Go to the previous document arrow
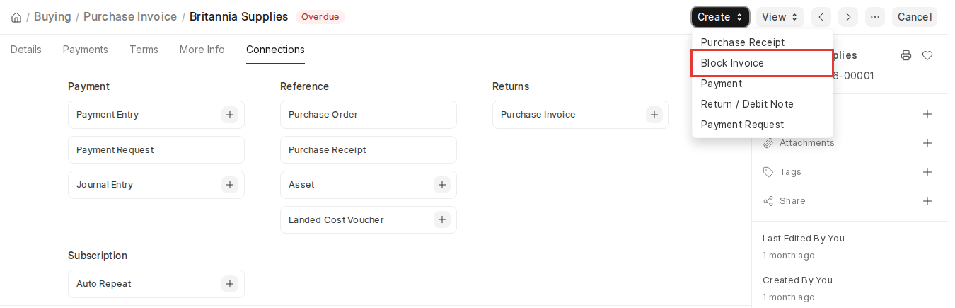 [x=821, y=17]
